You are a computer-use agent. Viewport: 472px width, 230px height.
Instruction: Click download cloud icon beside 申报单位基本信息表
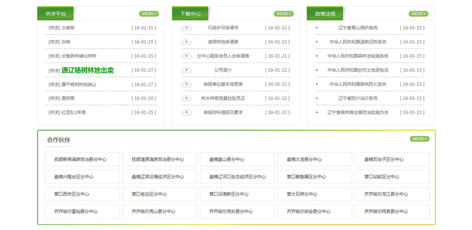(x=186, y=84)
